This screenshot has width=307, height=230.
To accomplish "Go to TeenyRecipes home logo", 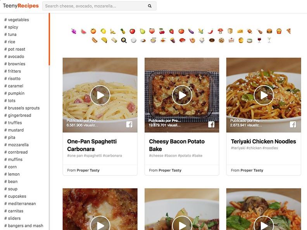I will click(x=21, y=6).
